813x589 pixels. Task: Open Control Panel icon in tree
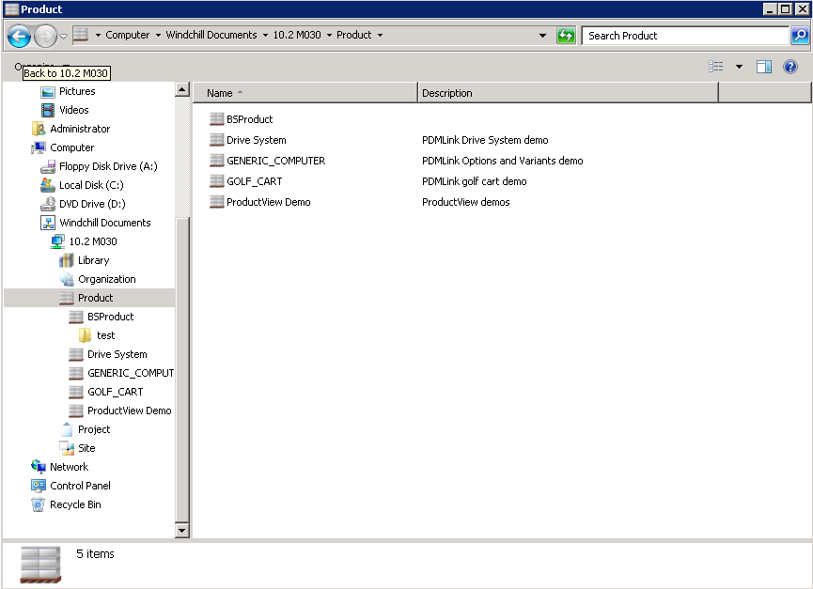click(38, 486)
